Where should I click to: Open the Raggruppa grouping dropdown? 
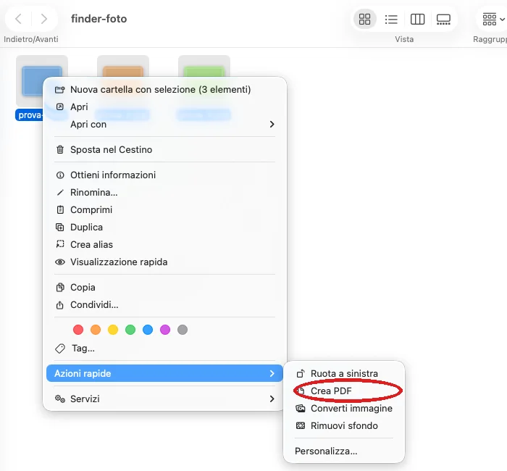[x=493, y=19]
